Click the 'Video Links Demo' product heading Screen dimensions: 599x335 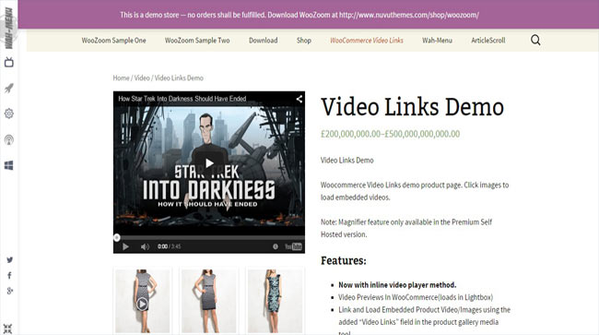coord(412,106)
